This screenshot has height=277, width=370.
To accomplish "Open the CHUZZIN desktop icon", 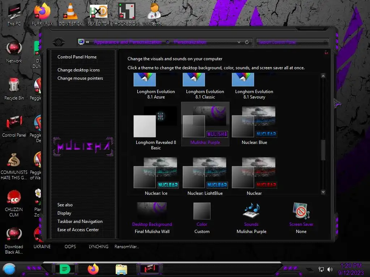I will [x=14, y=203].
